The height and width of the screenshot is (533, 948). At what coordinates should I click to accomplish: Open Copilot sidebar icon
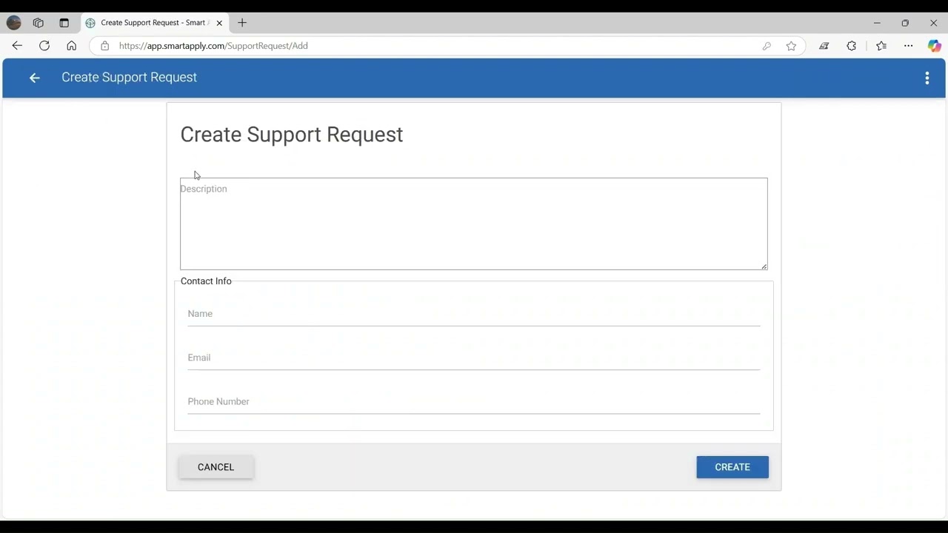point(934,46)
